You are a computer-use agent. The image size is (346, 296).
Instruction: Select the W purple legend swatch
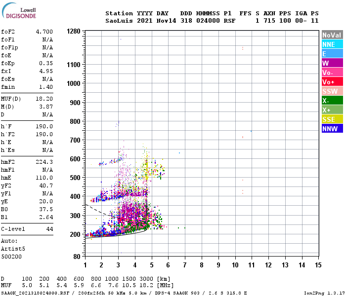(x=332, y=63)
